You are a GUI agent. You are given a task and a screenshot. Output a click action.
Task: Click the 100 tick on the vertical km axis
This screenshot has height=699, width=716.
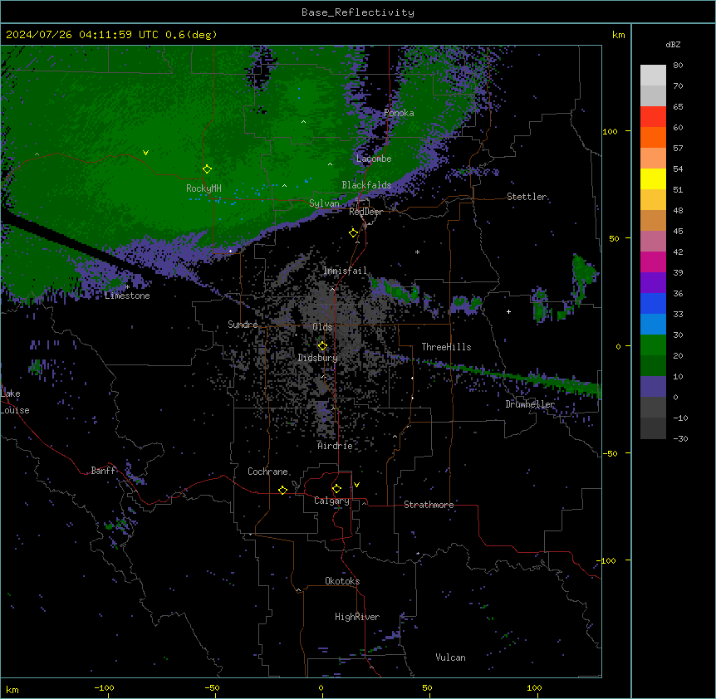(x=610, y=131)
